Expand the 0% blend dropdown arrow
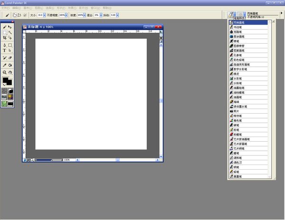The image size is (285, 220). pos(101,15)
